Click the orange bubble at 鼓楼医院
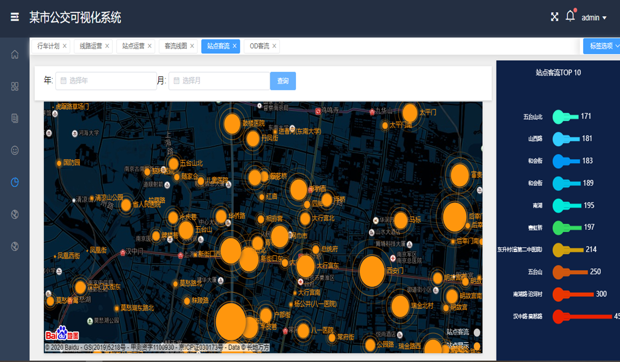 232,123
